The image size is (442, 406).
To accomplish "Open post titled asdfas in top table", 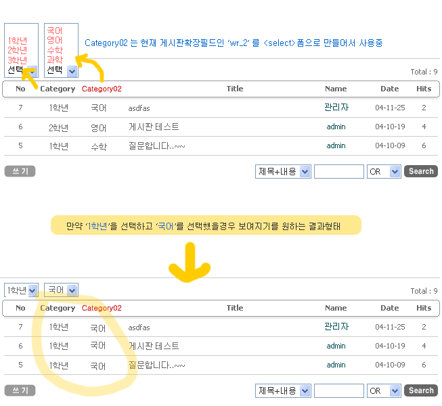I will pyautogui.click(x=139, y=108).
